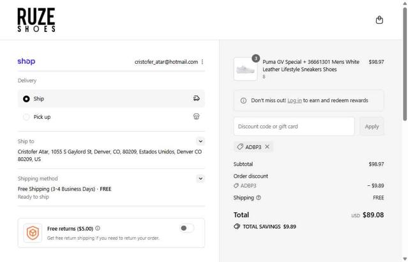This screenshot has width=408, height=262.
Task: Select the Ship delivery option
Action: point(111,98)
